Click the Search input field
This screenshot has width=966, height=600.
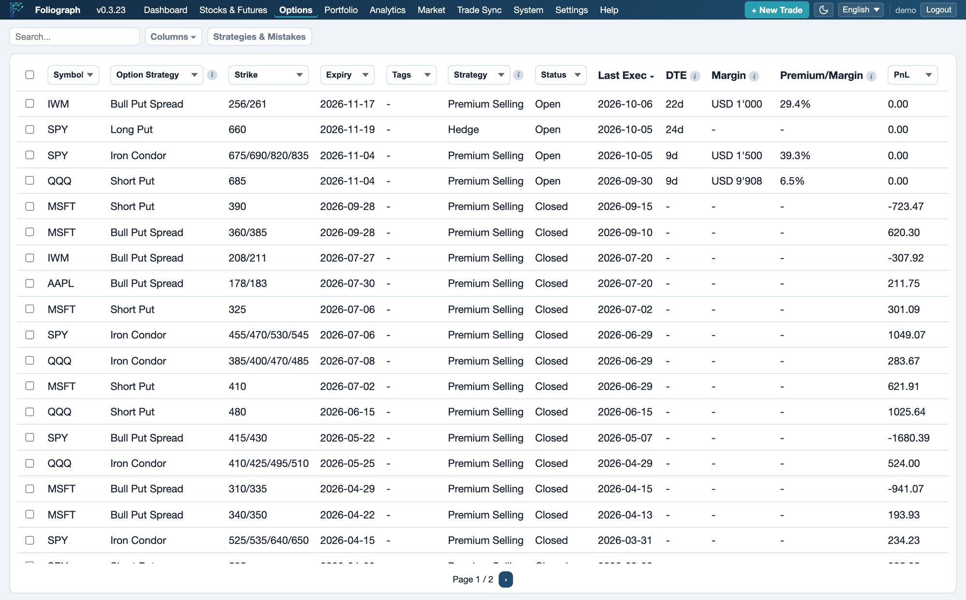[x=74, y=37]
